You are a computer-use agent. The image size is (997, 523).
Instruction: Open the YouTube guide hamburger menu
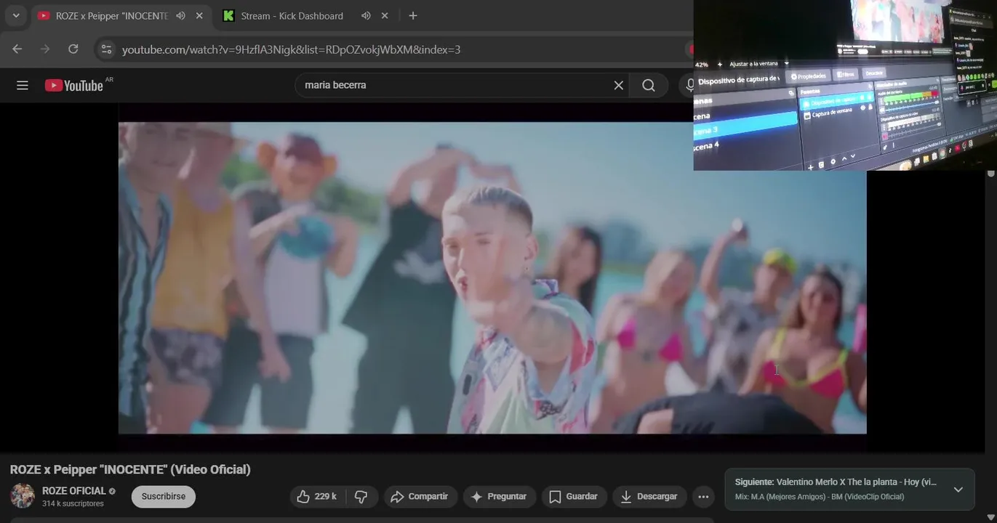(23, 85)
